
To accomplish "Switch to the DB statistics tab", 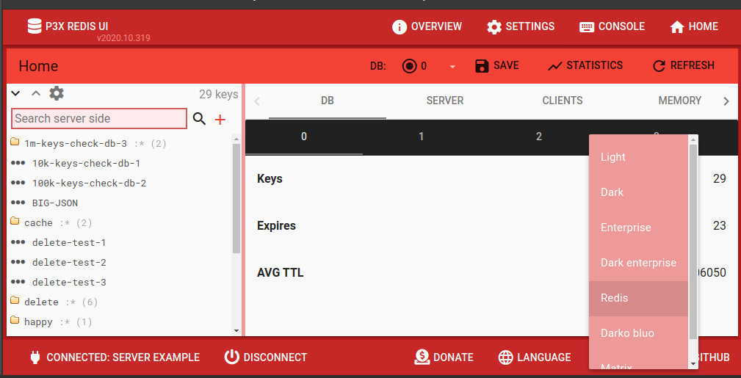I will [328, 101].
